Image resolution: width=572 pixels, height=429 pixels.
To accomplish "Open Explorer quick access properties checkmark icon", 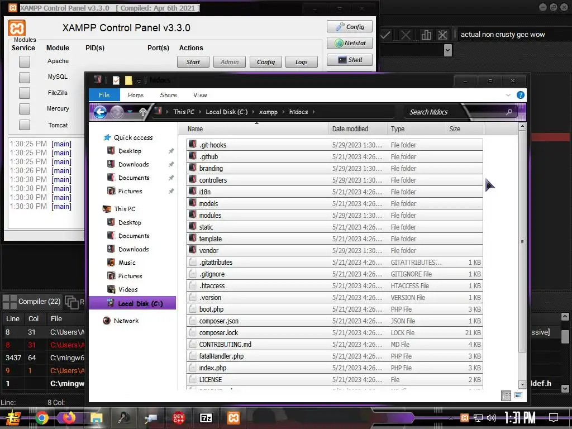I will pyautogui.click(x=116, y=80).
